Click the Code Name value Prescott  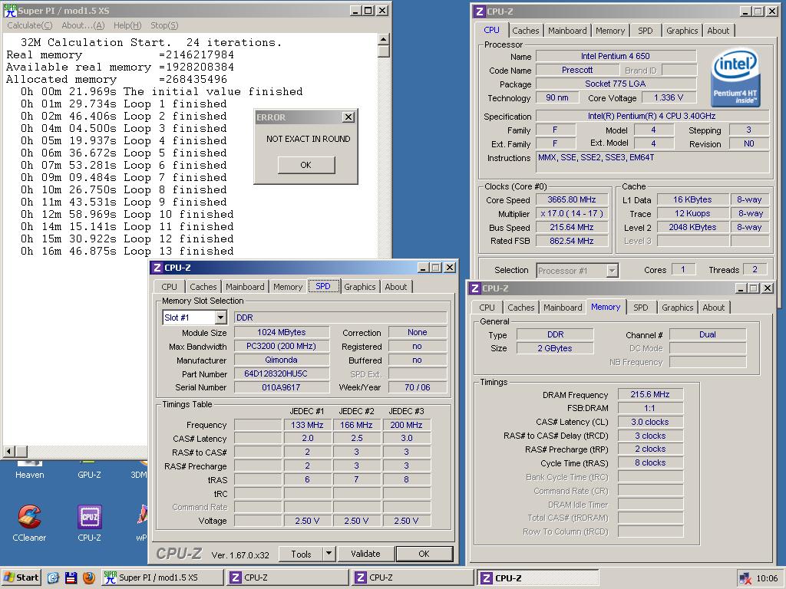click(577, 70)
